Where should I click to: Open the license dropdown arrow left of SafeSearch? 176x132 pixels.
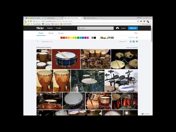(x=37, y=41)
